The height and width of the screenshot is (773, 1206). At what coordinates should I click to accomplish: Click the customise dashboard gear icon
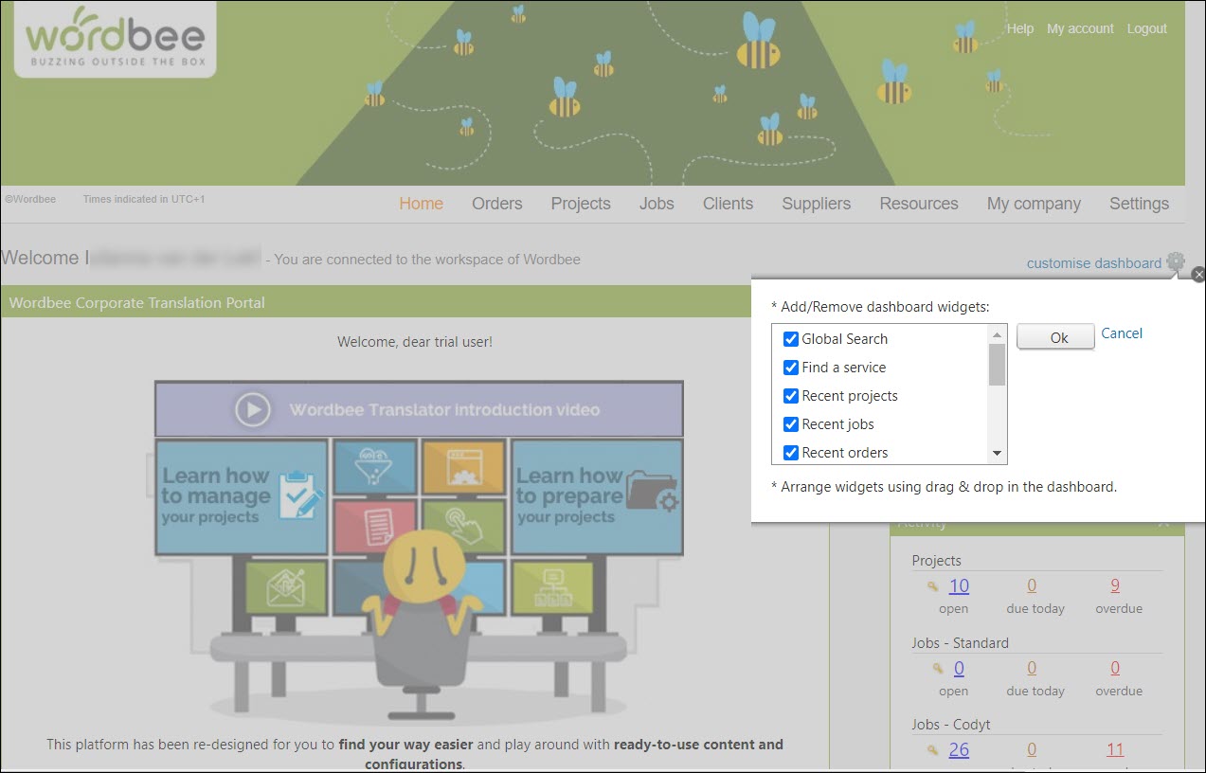pos(1176,261)
